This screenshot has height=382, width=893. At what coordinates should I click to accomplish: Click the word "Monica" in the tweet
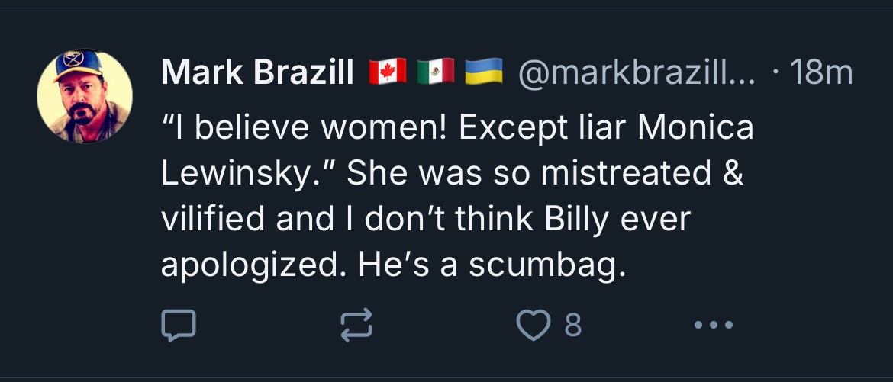[x=695, y=127]
